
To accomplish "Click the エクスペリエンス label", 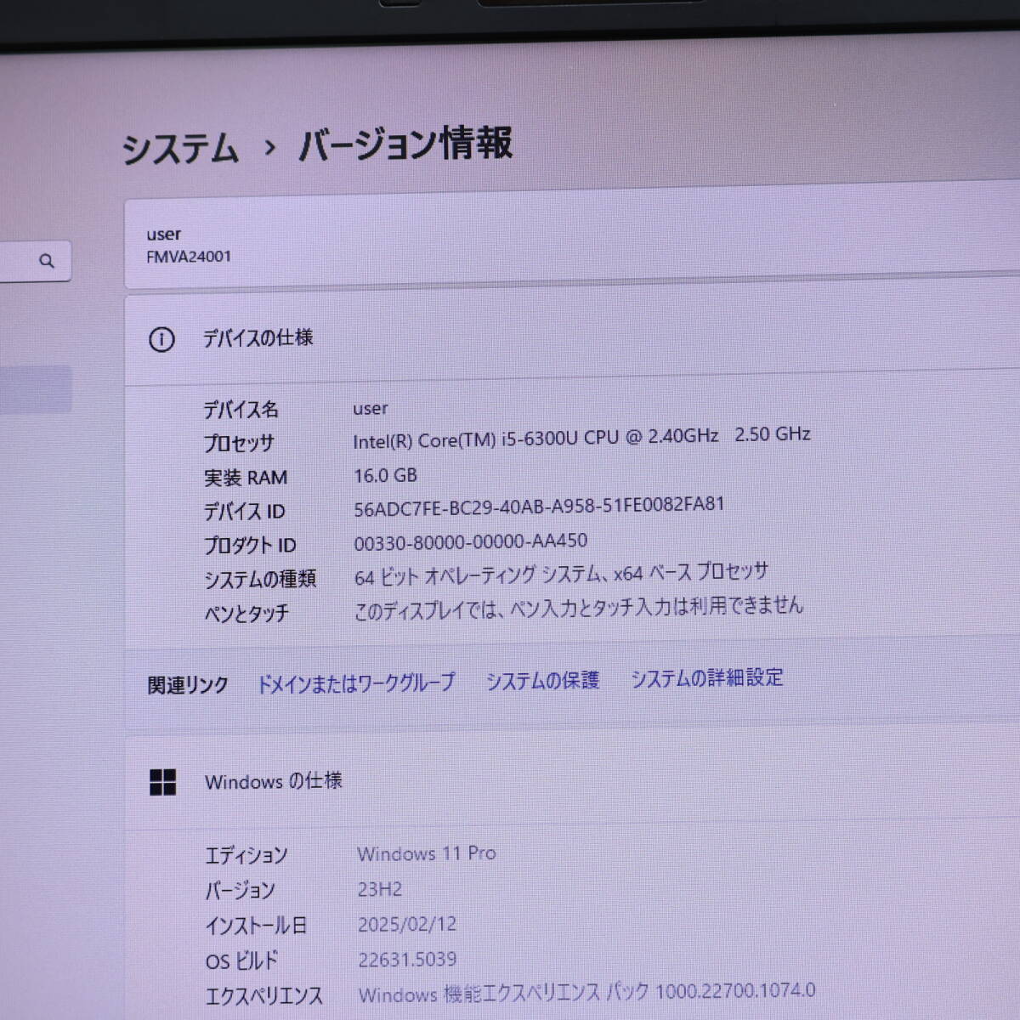I will (264, 996).
